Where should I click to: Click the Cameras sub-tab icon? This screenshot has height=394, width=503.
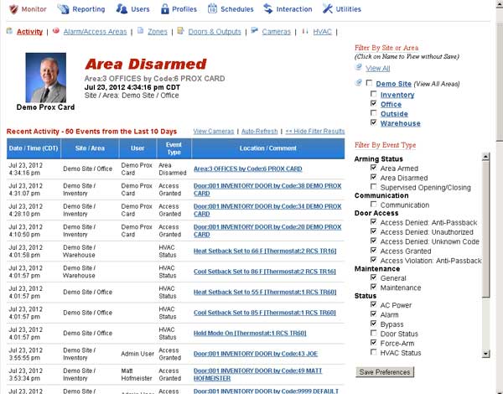point(254,30)
